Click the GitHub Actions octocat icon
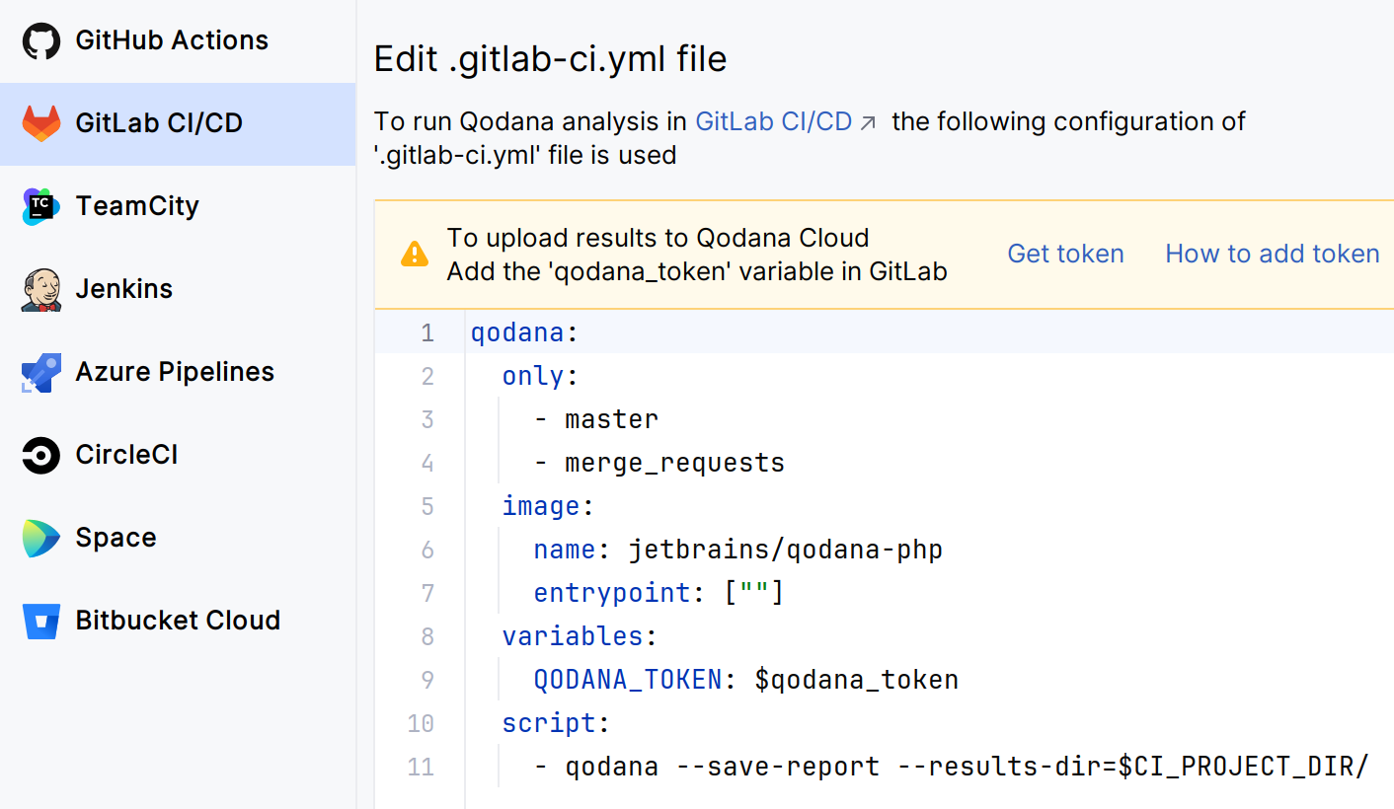1394x809 pixels. 39,40
